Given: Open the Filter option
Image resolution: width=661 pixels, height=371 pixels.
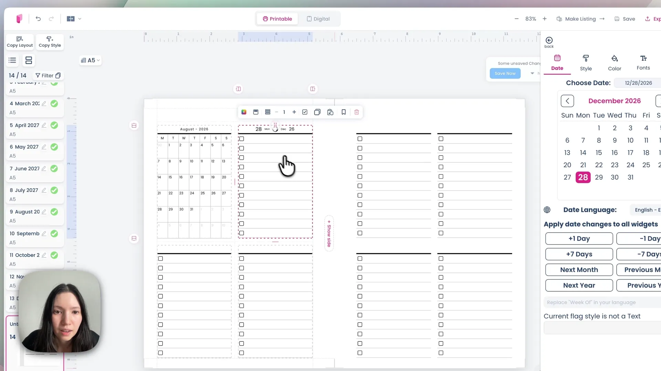Looking at the screenshot, I should 44,76.
